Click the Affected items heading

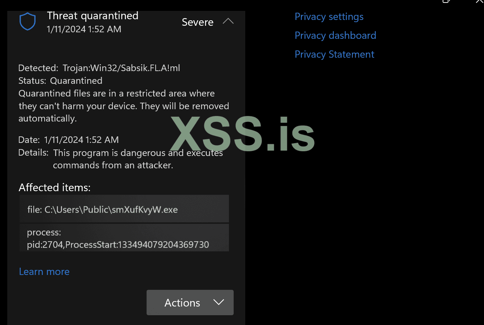point(54,188)
